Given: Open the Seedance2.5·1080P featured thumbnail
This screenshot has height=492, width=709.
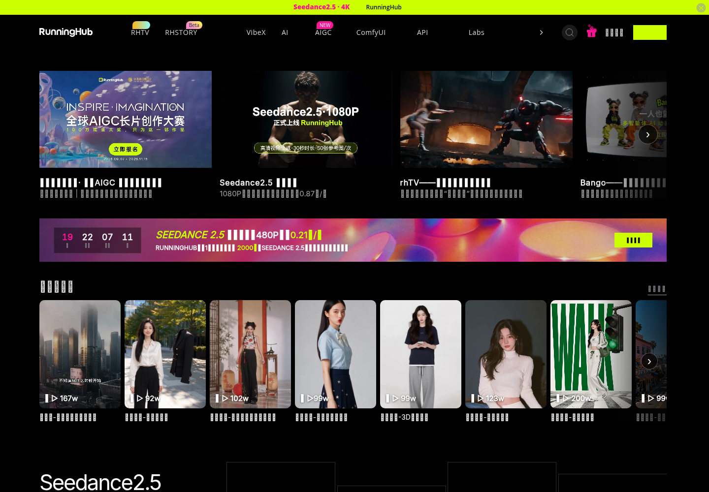Looking at the screenshot, I should point(306,119).
